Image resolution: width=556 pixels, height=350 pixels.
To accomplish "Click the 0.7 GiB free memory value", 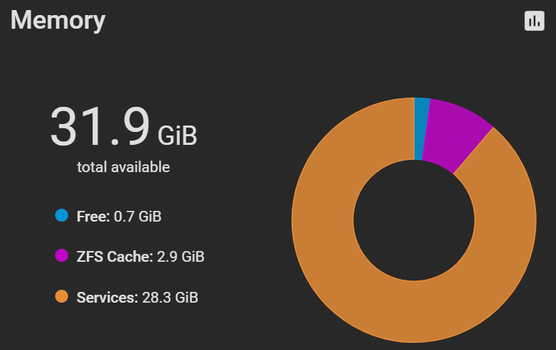I will [138, 216].
